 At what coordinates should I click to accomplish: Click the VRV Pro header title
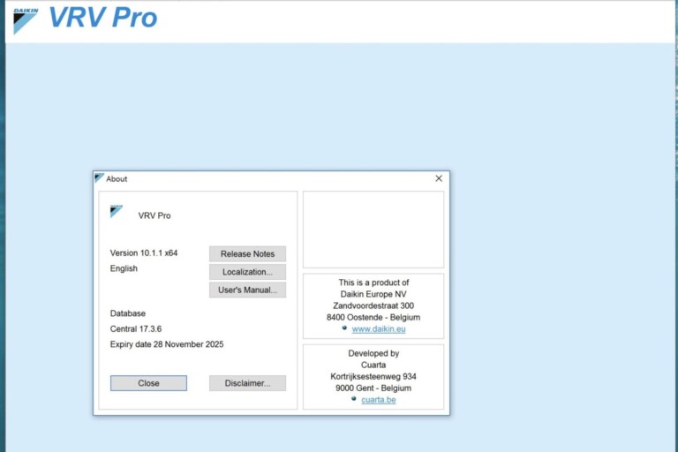[x=103, y=18]
